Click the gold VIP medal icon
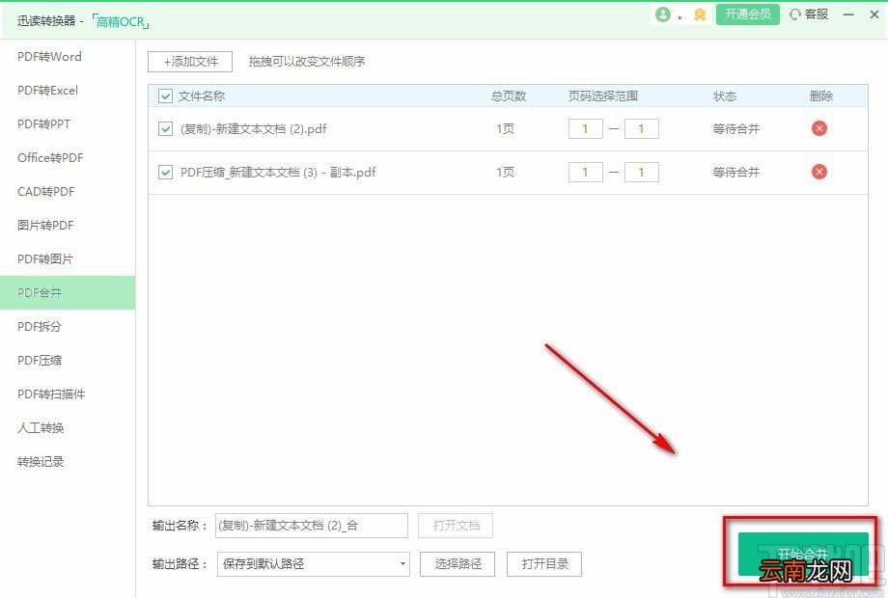 tap(700, 15)
